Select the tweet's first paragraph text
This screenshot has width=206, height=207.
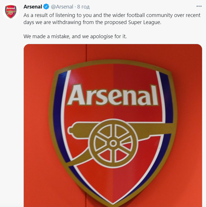click(x=112, y=19)
